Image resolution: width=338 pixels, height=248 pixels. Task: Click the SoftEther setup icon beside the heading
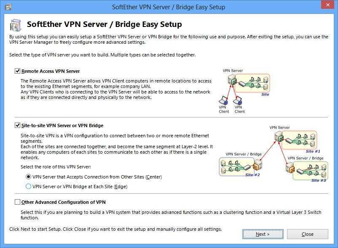(x=16, y=25)
